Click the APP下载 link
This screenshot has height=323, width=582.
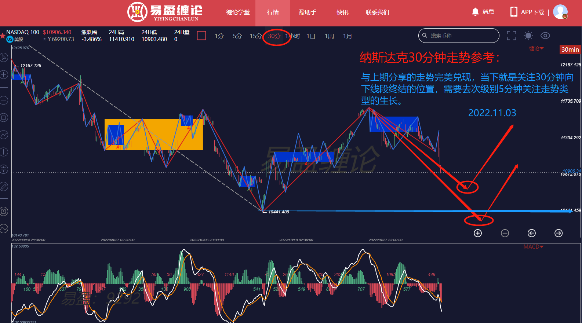click(532, 12)
